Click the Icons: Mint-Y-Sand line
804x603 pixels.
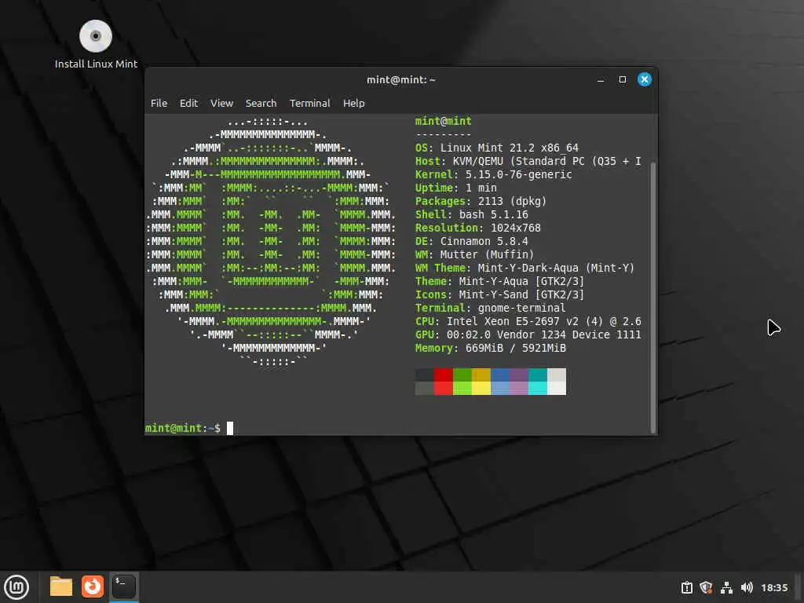pos(499,294)
